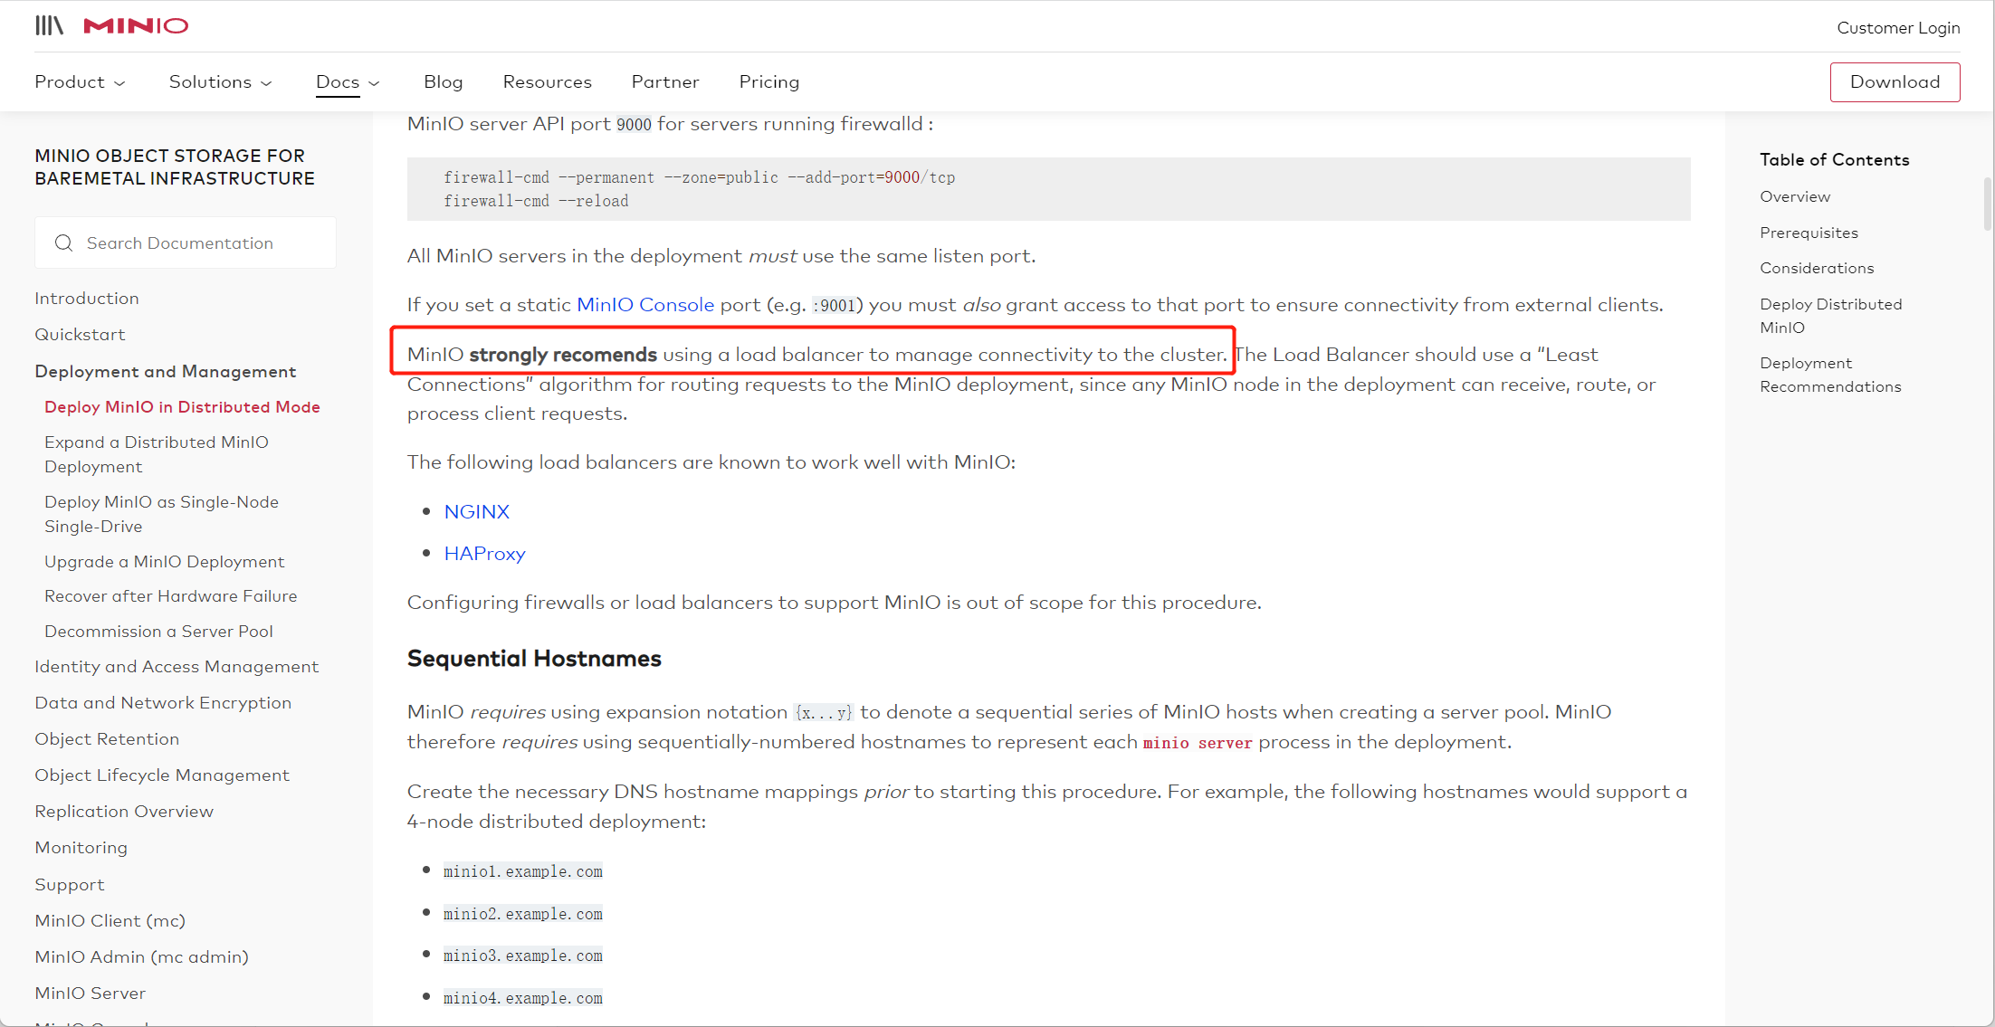The height and width of the screenshot is (1027, 1995).
Task: Open Data and Network Encryption
Action: 163,703
